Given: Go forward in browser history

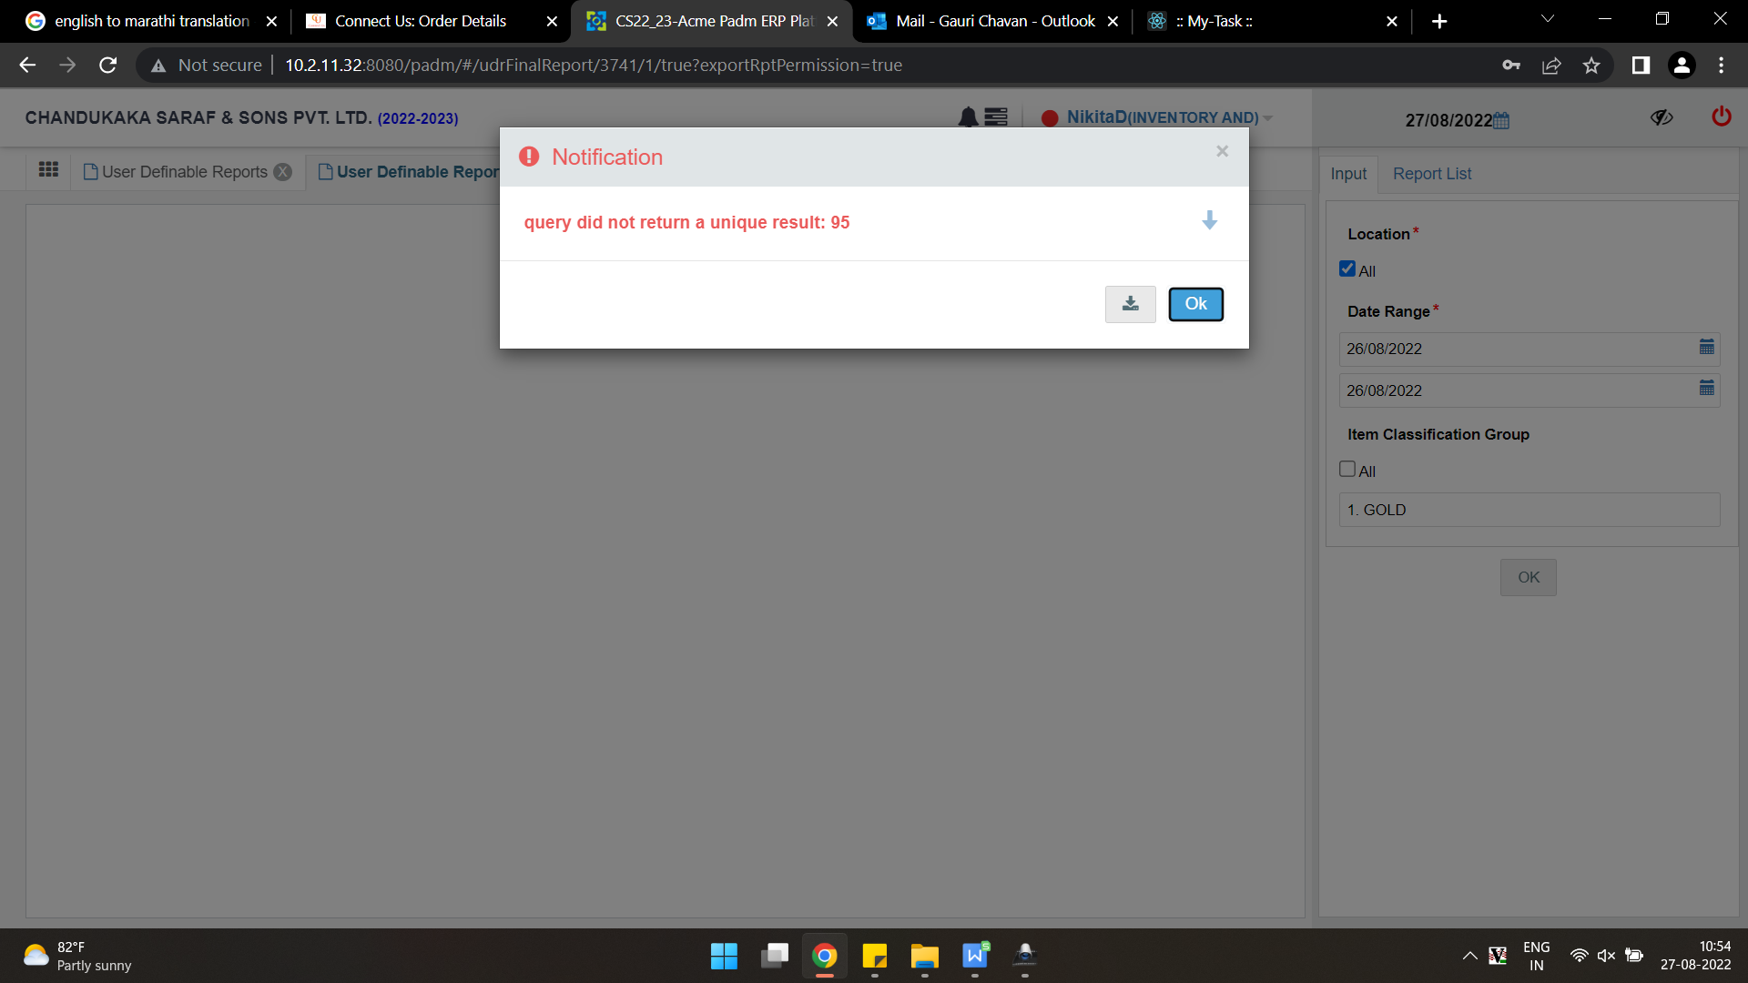Looking at the screenshot, I should click(67, 65).
